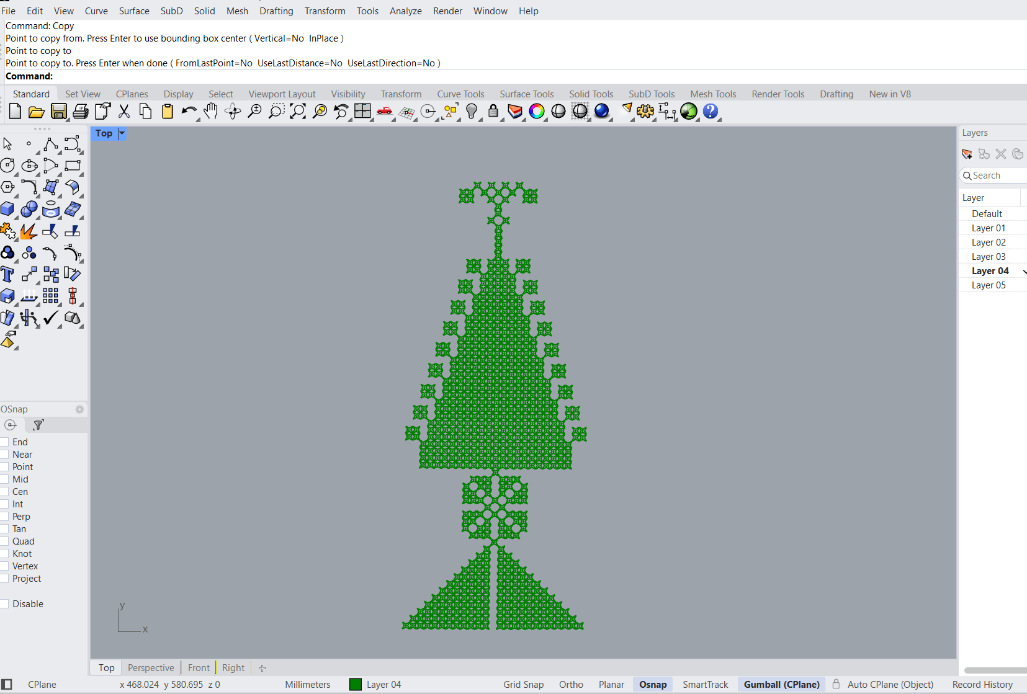Open the layer selector showing Layer 04
The height and width of the screenshot is (694, 1027).
tap(383, 685)
